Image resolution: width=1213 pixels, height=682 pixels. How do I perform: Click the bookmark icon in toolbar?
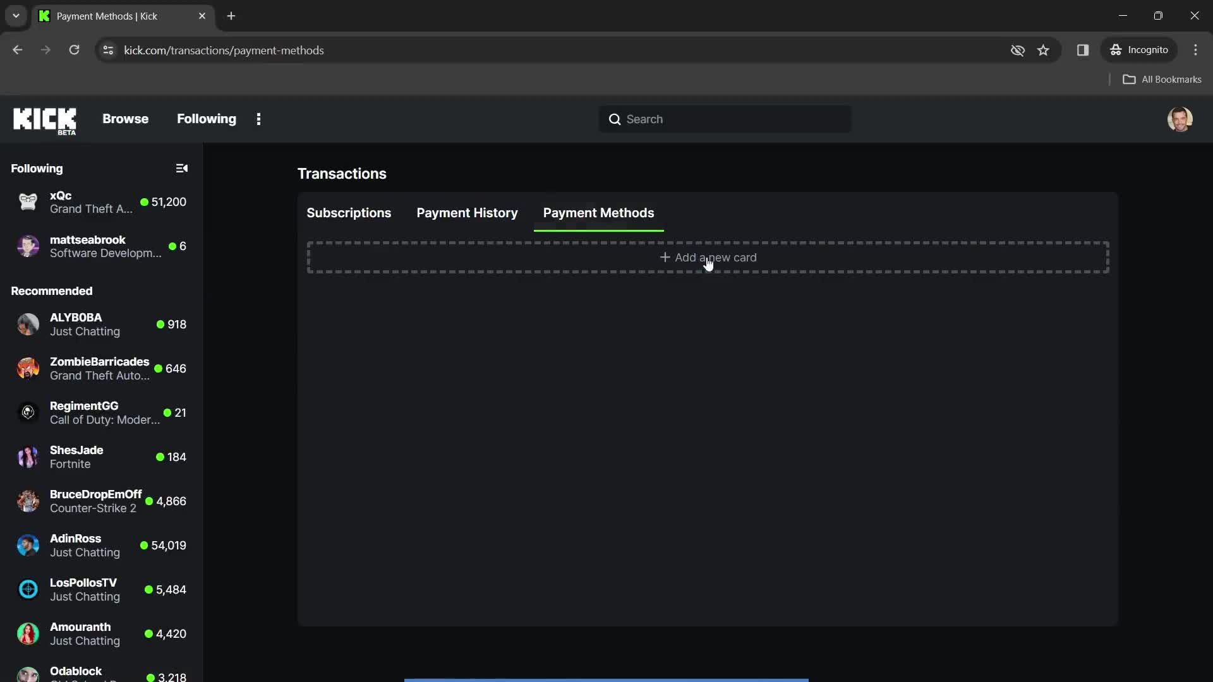tap(1044, 50)
